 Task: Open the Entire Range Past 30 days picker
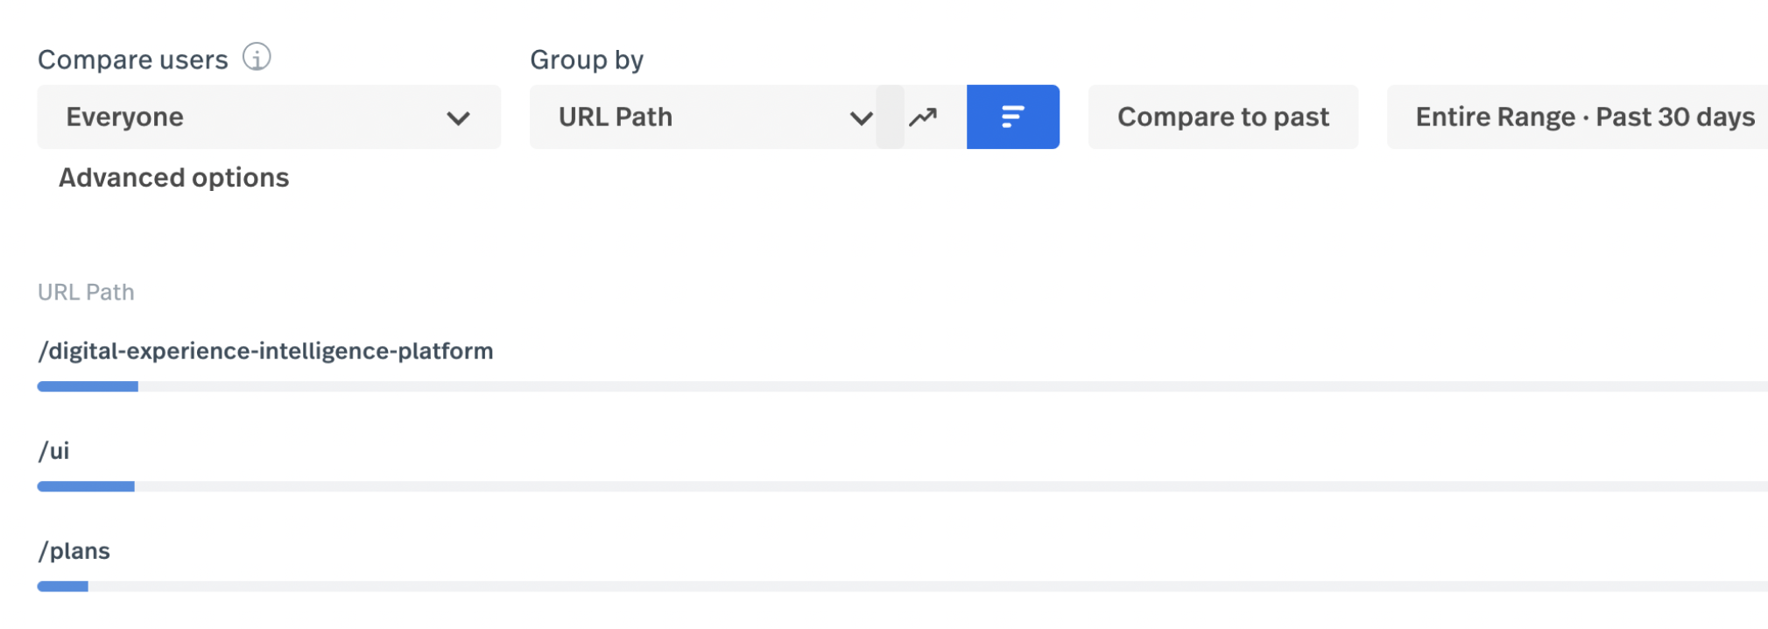(x=1584, y=117)
